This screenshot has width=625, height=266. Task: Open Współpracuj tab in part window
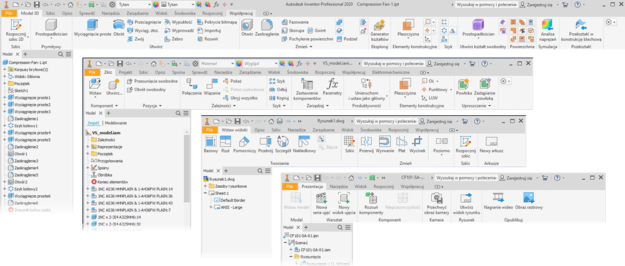coord(242,13)
